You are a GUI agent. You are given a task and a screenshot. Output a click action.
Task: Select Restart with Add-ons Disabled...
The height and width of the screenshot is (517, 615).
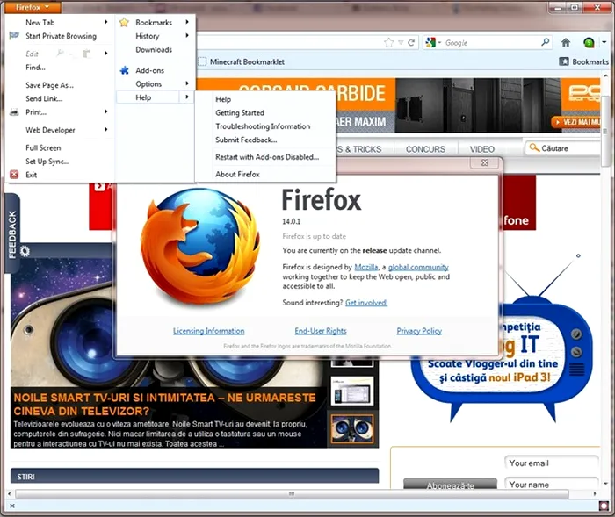265,157
